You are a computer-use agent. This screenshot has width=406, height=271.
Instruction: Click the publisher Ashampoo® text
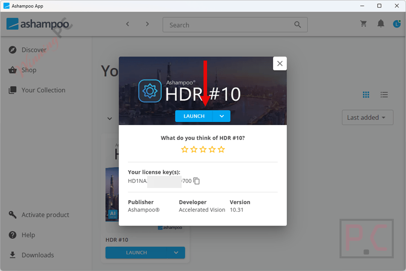144,210
